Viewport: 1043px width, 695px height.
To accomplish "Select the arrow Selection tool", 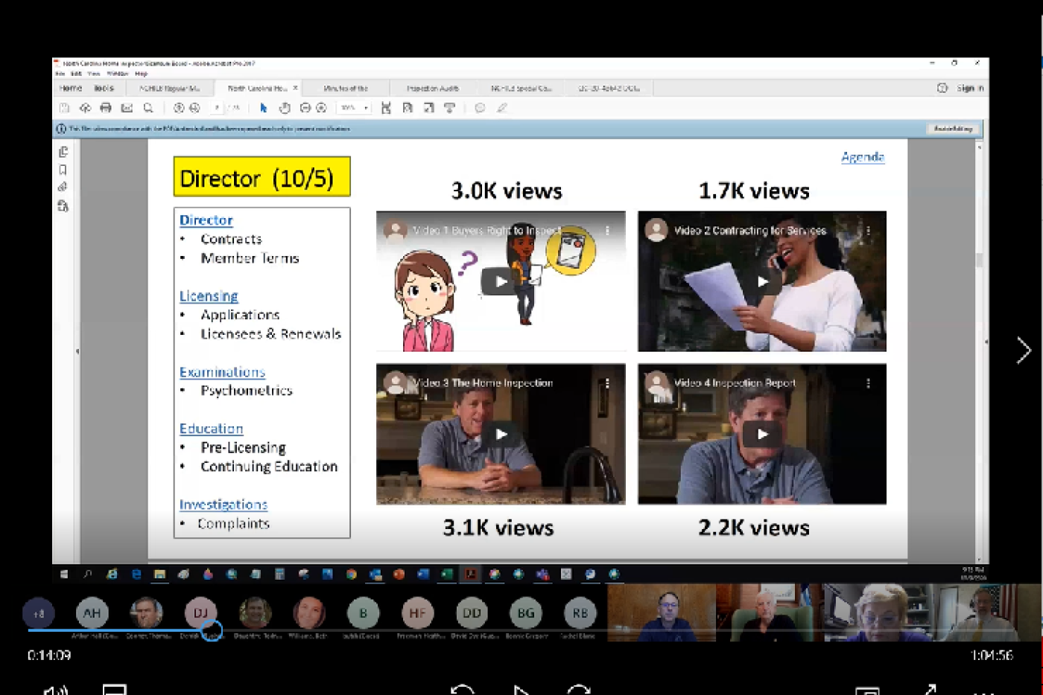I will tap(263, 108).
